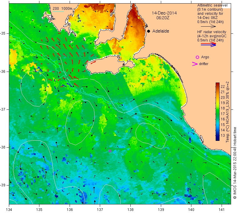Click longitude axis label '139'
This screenshot has width=237, height=213.
161,210
